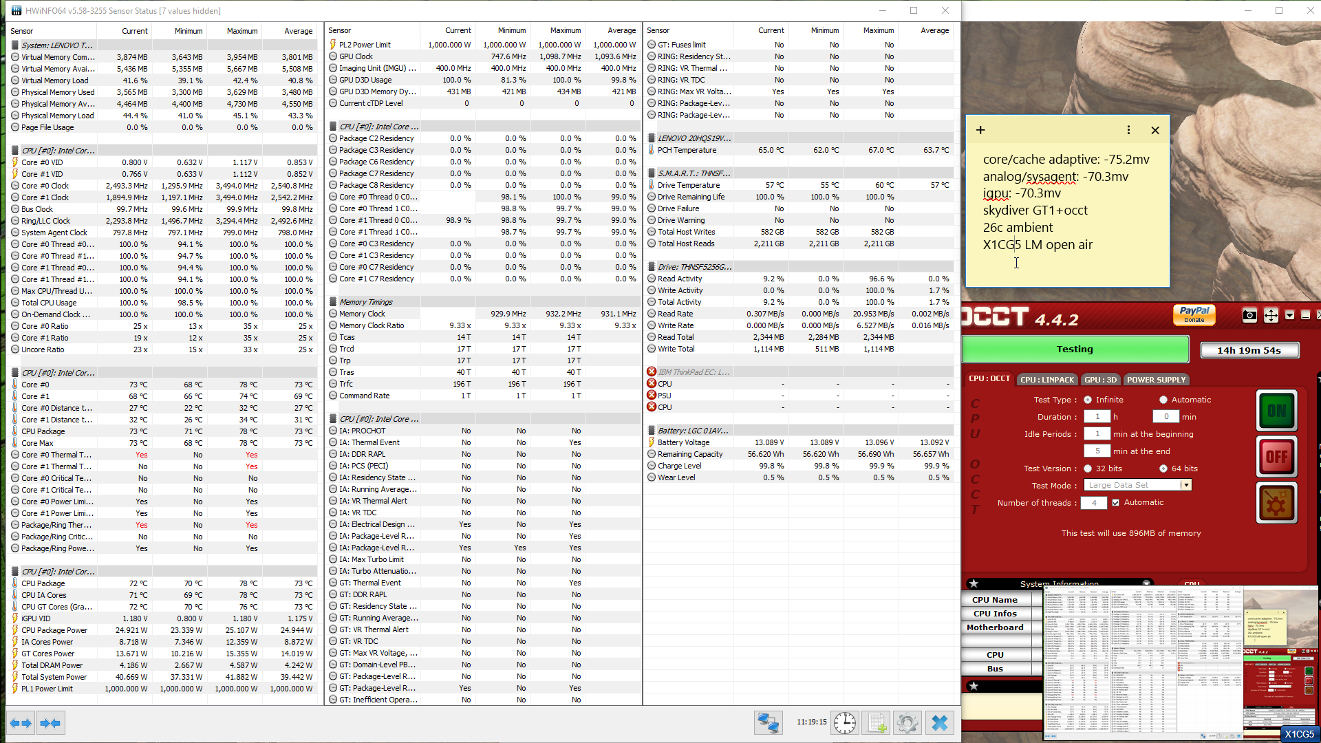Screen dimensions: 1321x743
Task: Switch to the GPU:3D tab
Action: (x=1100, y=380)
